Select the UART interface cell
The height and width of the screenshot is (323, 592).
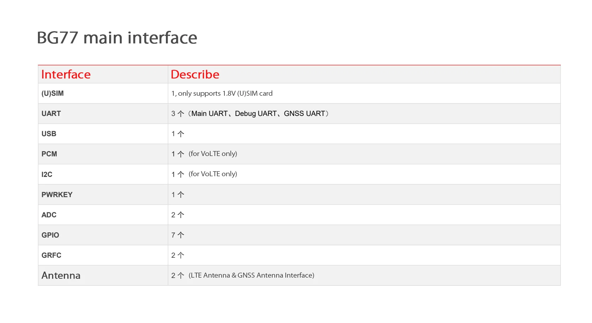pyautogui.click(x=51, y=113)
